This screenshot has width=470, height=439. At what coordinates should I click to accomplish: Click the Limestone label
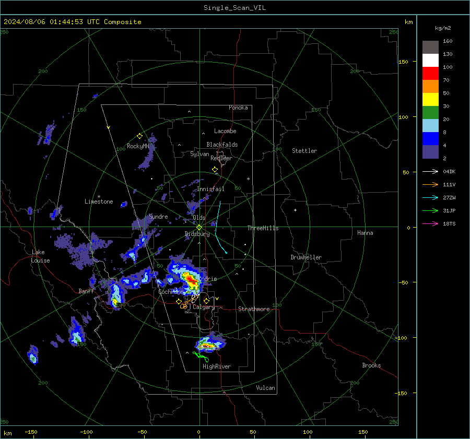[99, 201]
